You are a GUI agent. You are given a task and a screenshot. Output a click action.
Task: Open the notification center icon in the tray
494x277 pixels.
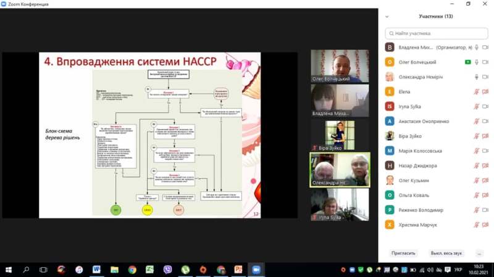point(448,270)
